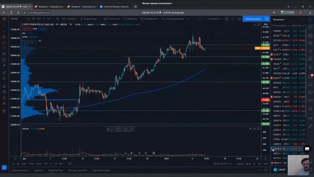Toggle hide all drawings eye icon
Image resolution: width=314 pixels, height=177 pixels.
[x=4, y=103]
